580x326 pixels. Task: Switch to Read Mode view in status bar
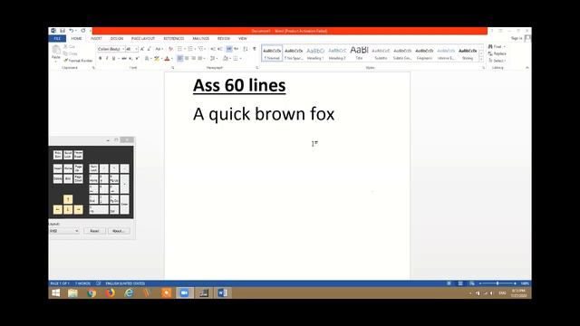449,283
